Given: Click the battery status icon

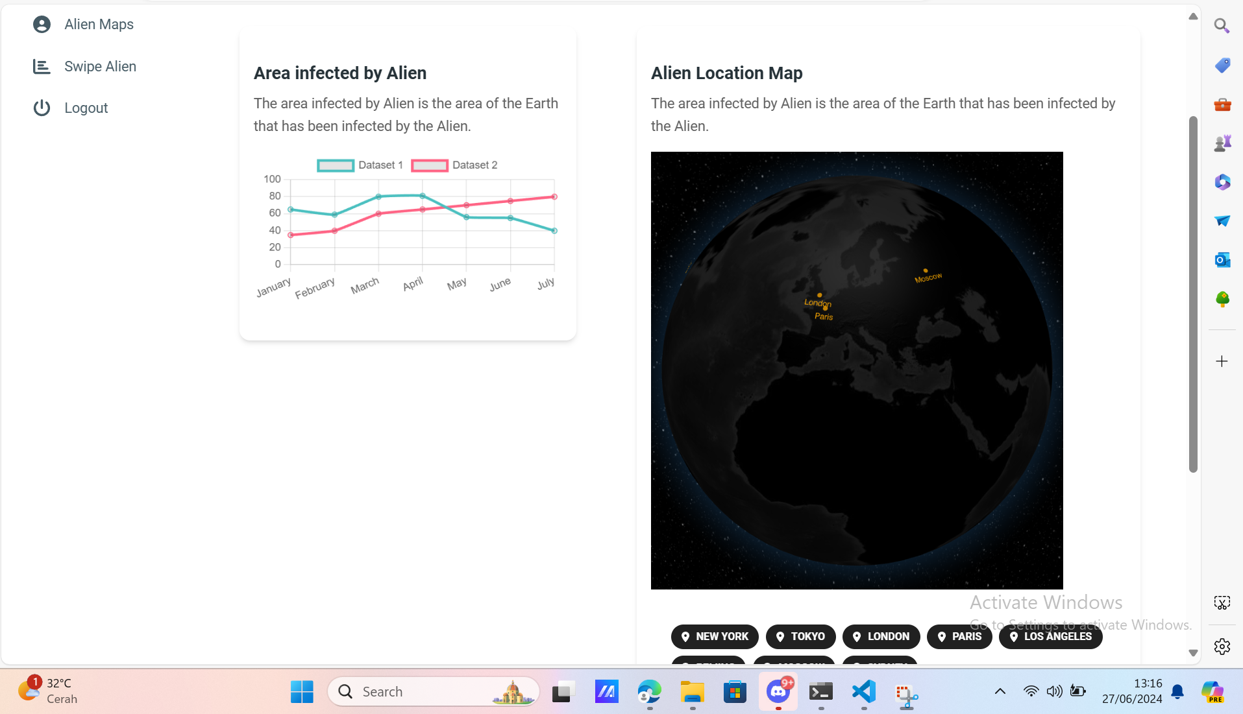Looking at the screenshot, I should click(x=1078, y=691).
